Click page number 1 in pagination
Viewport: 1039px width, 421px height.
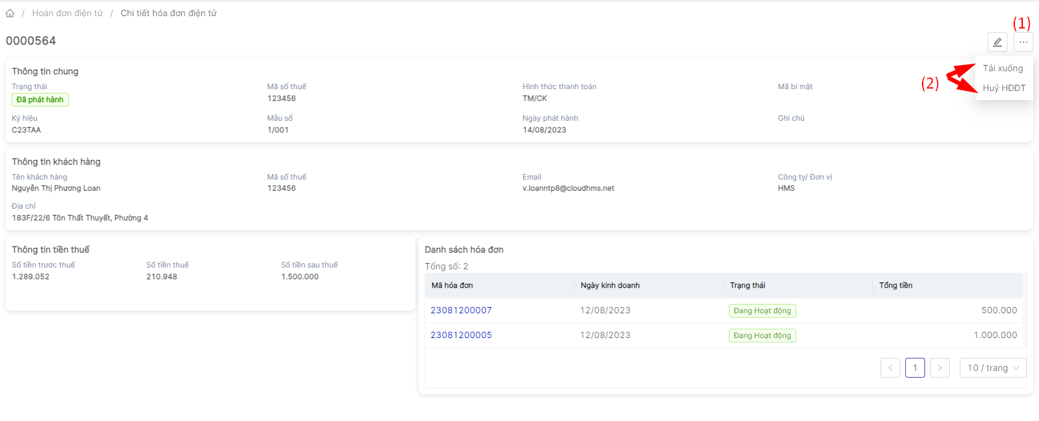pyautogui.click(x=915, y=368)
